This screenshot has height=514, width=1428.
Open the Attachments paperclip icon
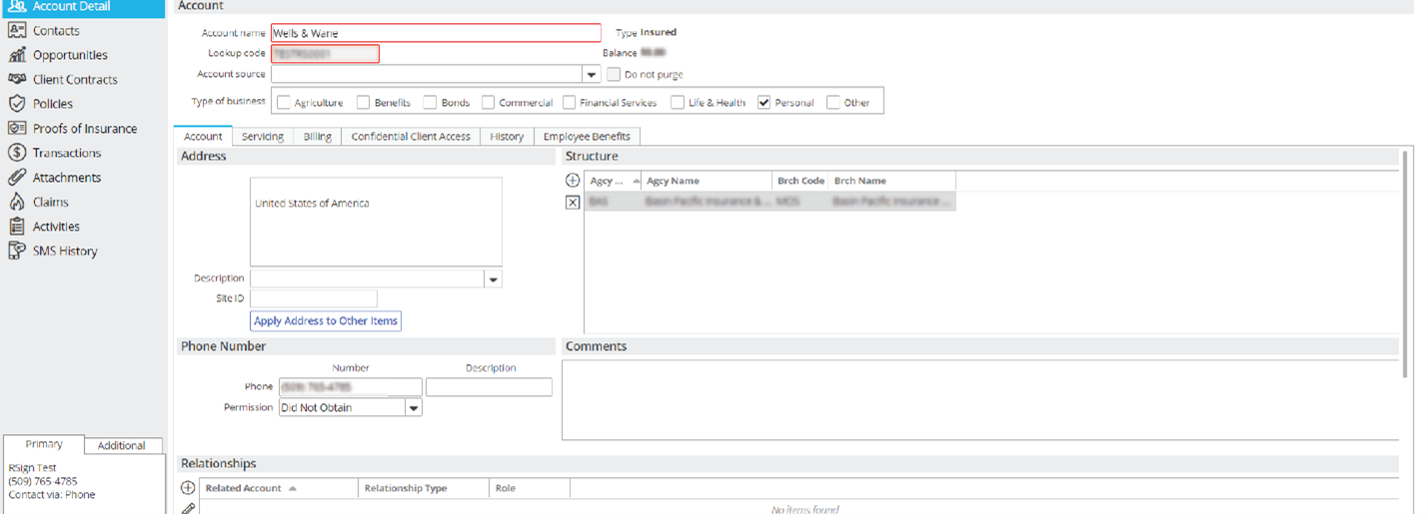(16, 178)
